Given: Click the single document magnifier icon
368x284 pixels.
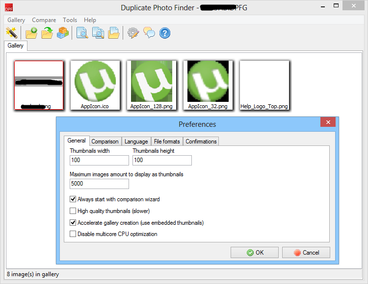Looking at the screenshot, I should point(82,33).
